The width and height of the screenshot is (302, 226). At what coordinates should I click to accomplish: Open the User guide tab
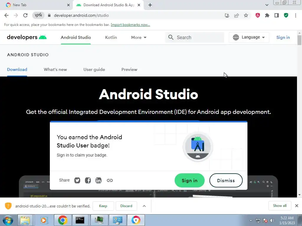point(94,69)
